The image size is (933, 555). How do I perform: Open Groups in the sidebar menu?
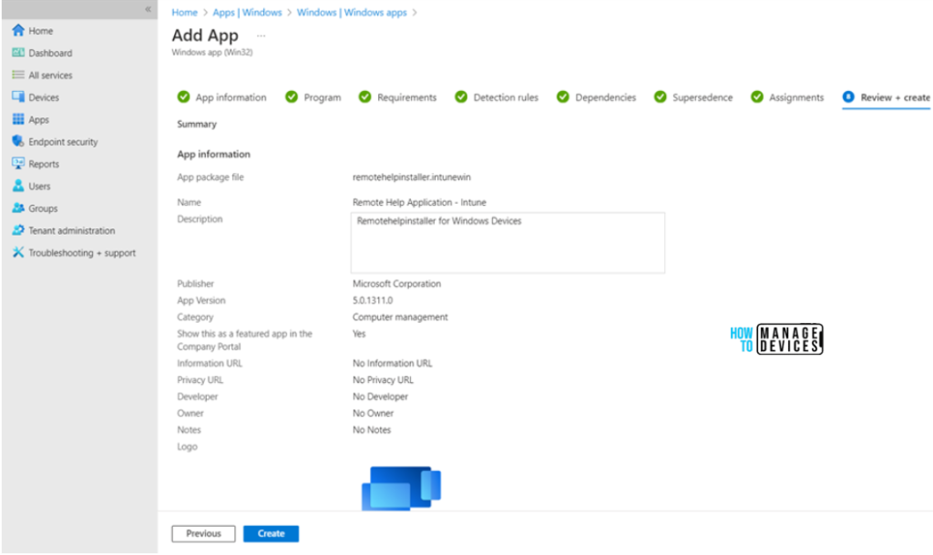point(44,208)
